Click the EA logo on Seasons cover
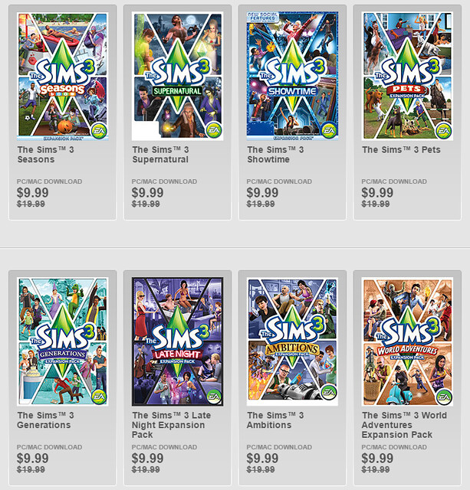This screenshot has width=470, height=490. point(99,131)
